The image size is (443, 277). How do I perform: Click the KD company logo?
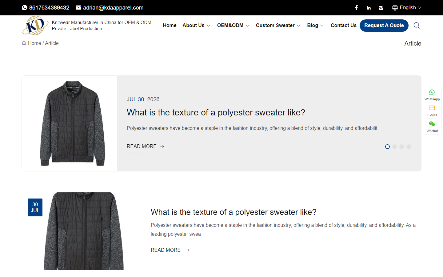point(35,25)
